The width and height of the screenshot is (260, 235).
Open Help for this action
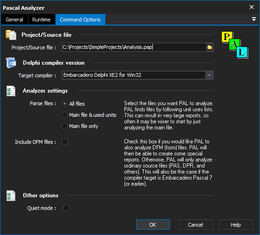coord(236,225)
